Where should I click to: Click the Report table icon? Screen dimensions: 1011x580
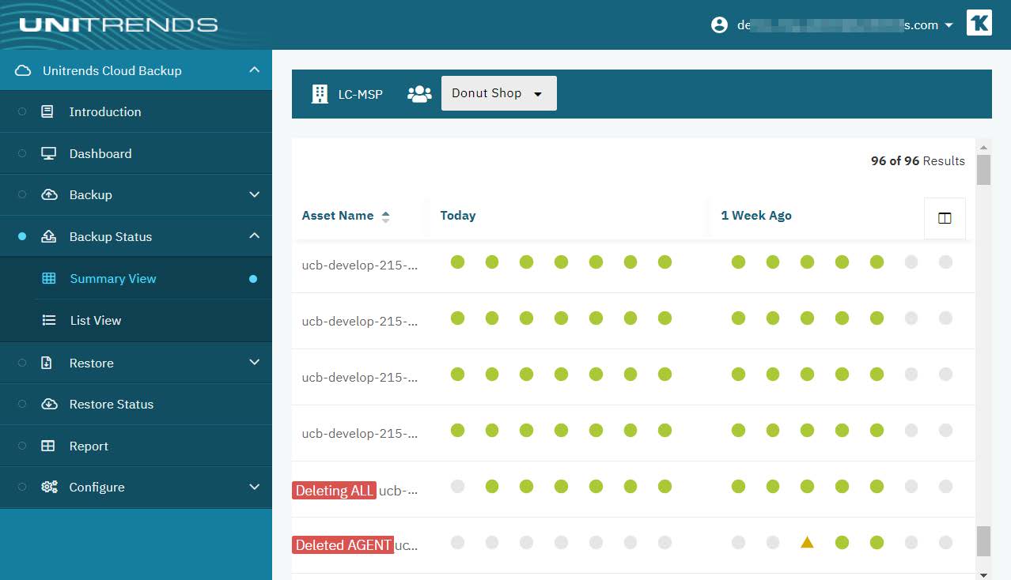click(47, 446)
